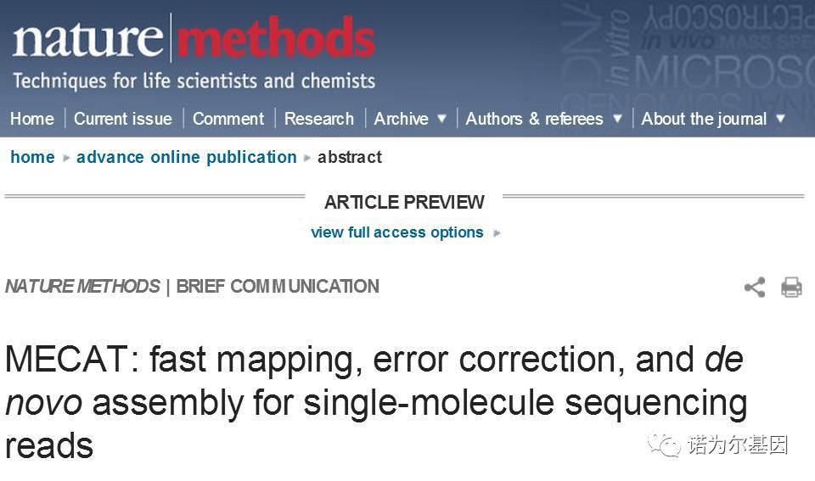Click the Nature Methods logo
The image size is (815, 481).
tap(194, 37)
